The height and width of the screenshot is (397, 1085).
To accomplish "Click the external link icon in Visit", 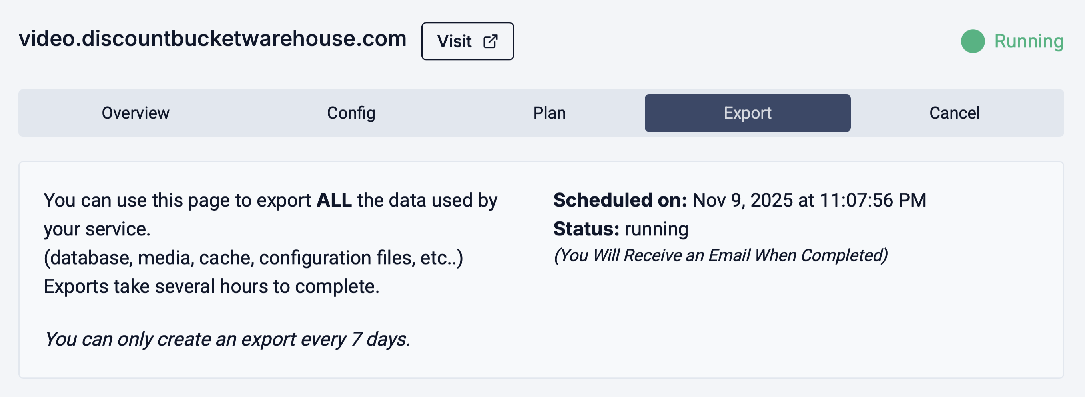I will (490, 41).
